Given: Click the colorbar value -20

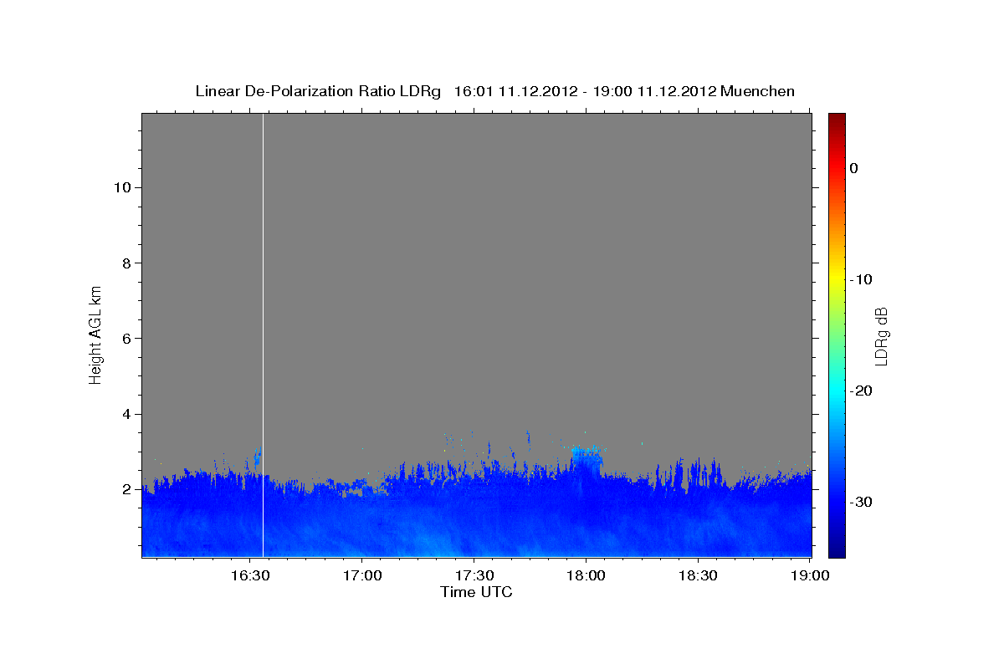Looking at the screenshot, I should click(x=861, y=391).
